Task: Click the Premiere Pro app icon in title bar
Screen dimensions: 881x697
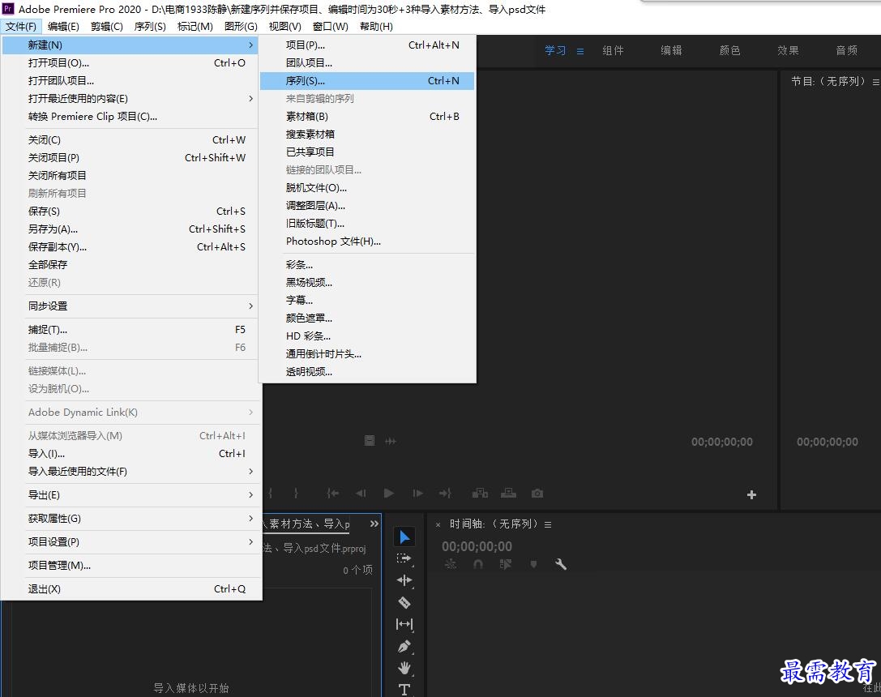Action: pyautogui.click(x=8, y=9)
